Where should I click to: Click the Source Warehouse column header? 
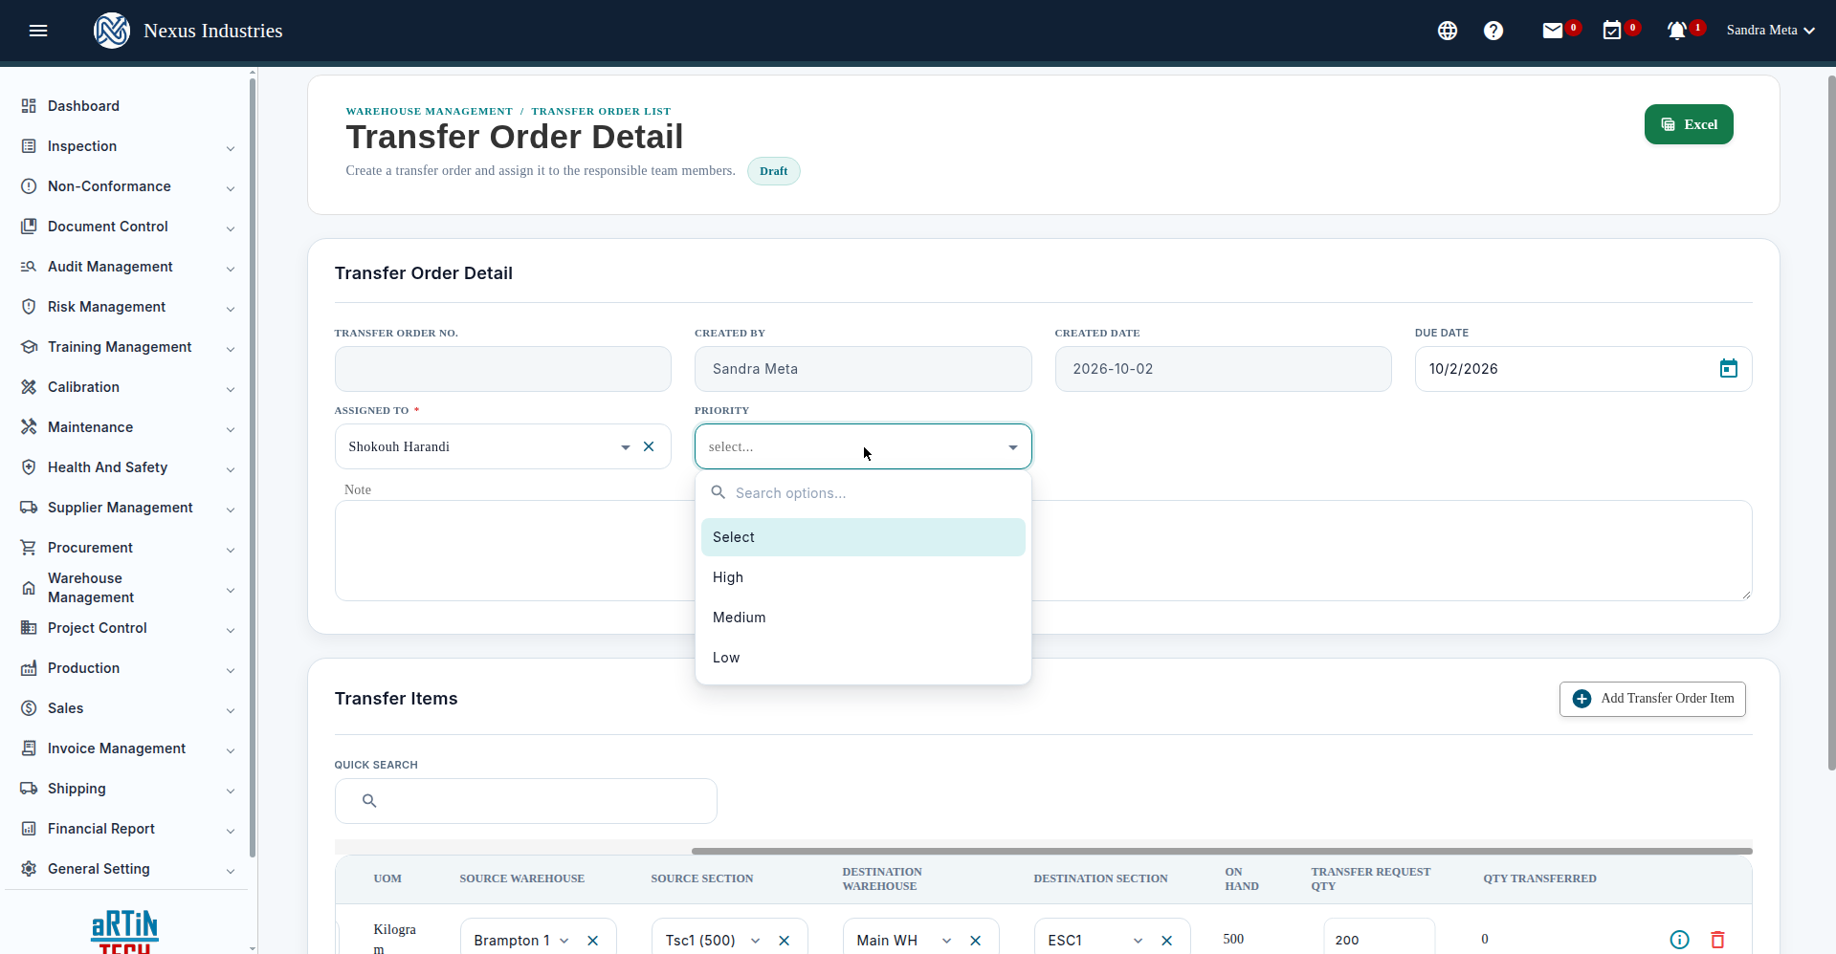coord(521,878)
